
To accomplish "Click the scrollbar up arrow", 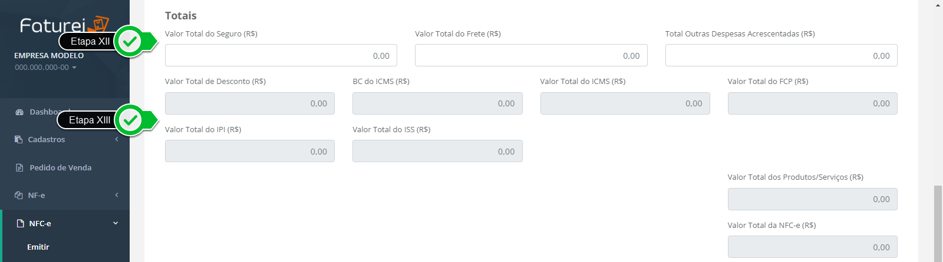I will click(x=938, y=5).
